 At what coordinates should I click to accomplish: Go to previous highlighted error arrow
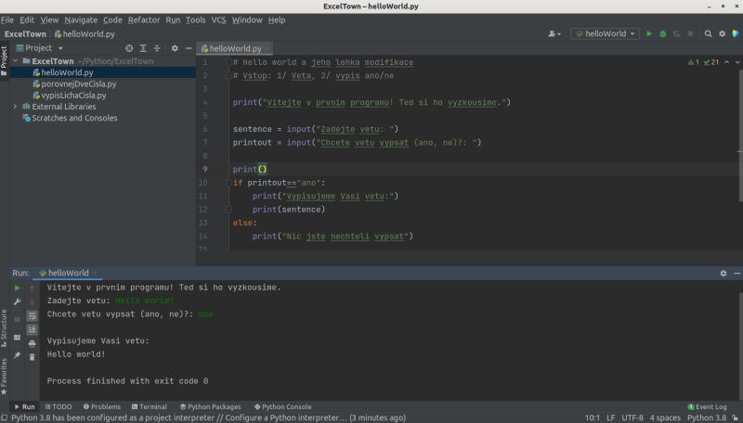pyautogui.click(x=727, y=62)
